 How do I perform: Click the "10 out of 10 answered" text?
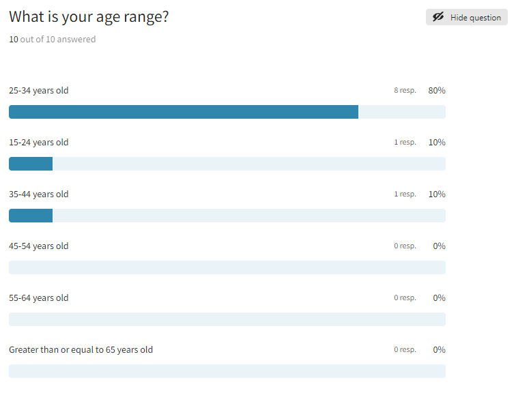click(x=53, y=40)
